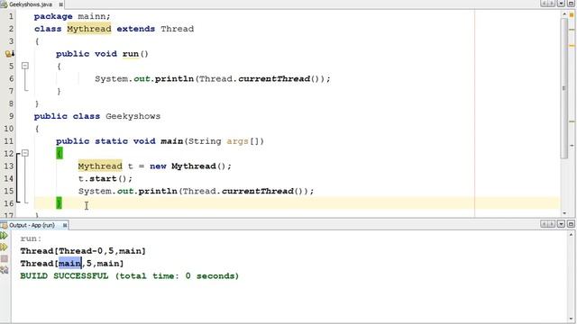Click 'new Mythread()' on line 13
This screenshot has width=577, height=324.
click(x=190, y=166)
